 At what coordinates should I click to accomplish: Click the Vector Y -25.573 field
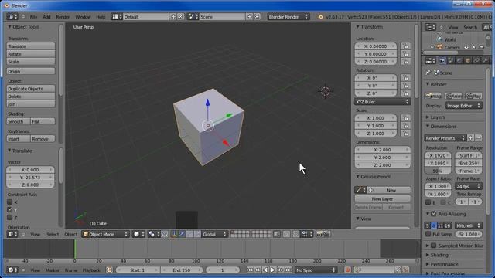[x=31, y=177]
